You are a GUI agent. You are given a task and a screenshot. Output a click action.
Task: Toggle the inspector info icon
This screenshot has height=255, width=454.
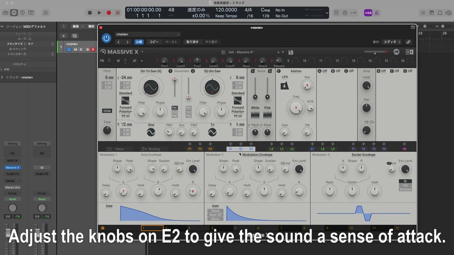[14, 13]
